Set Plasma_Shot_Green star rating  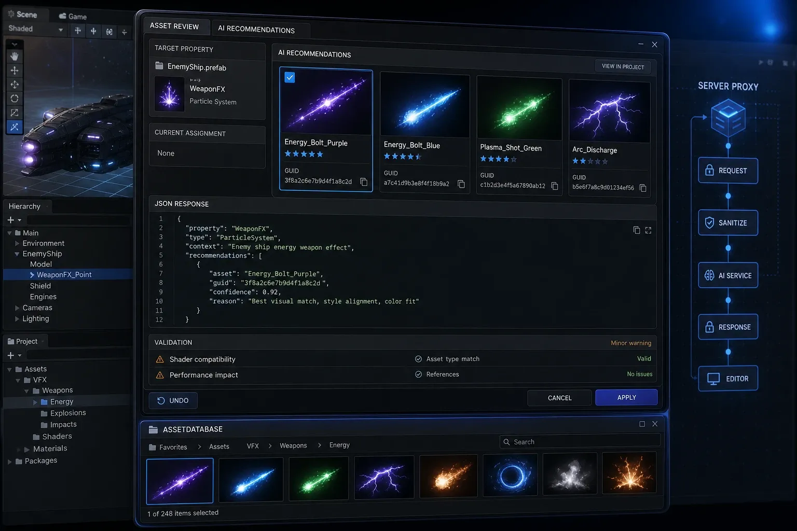pyautogui.click(x=498, y=159)
